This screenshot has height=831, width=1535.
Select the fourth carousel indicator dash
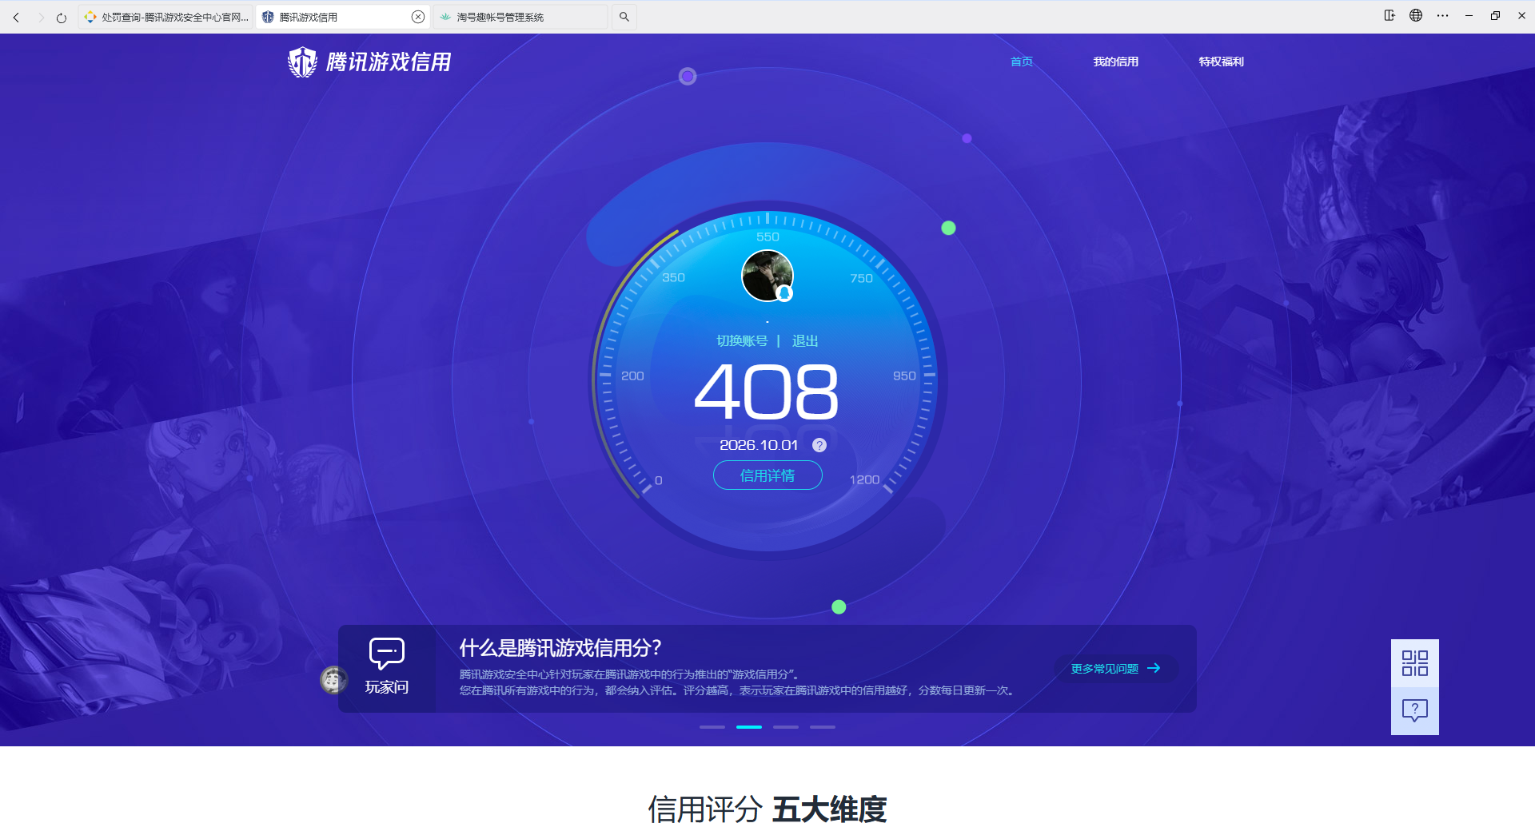pyautogui.click(x=823, y=727)
